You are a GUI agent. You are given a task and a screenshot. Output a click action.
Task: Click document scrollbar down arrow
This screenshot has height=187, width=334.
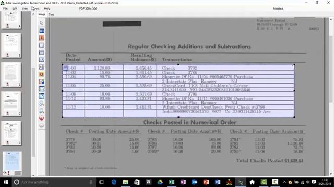tap(331, 174)
